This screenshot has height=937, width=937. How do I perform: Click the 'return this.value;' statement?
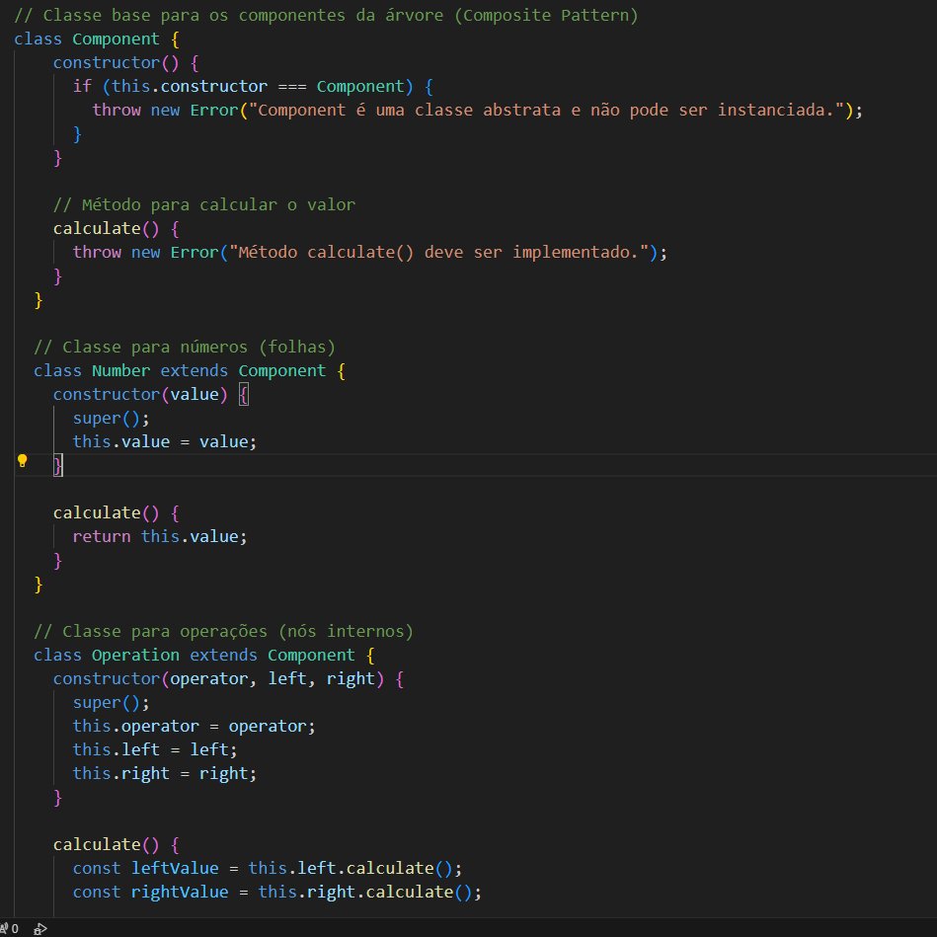click(160, 536)
